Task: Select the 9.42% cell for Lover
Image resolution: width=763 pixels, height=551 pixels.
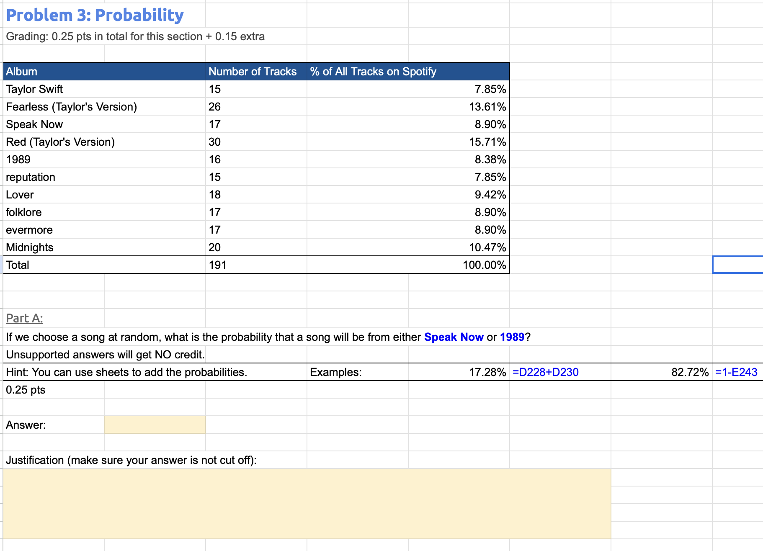Action: click(408, 195)
